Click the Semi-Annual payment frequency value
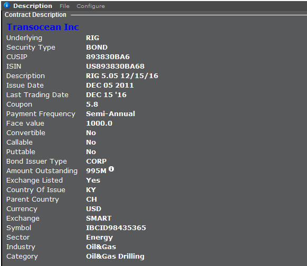 (111, 114)
